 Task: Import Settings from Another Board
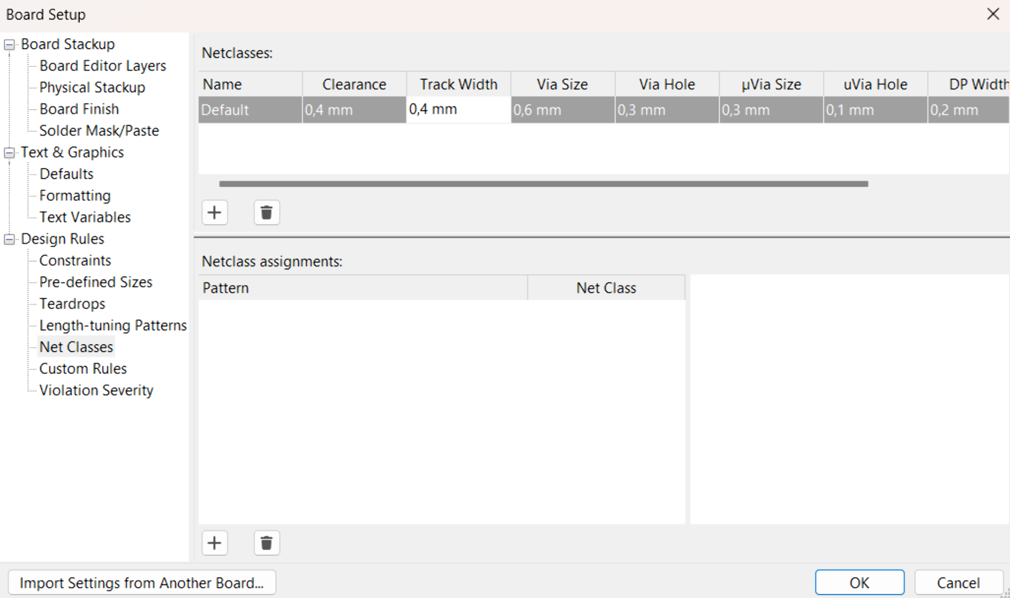coord(142,583)
